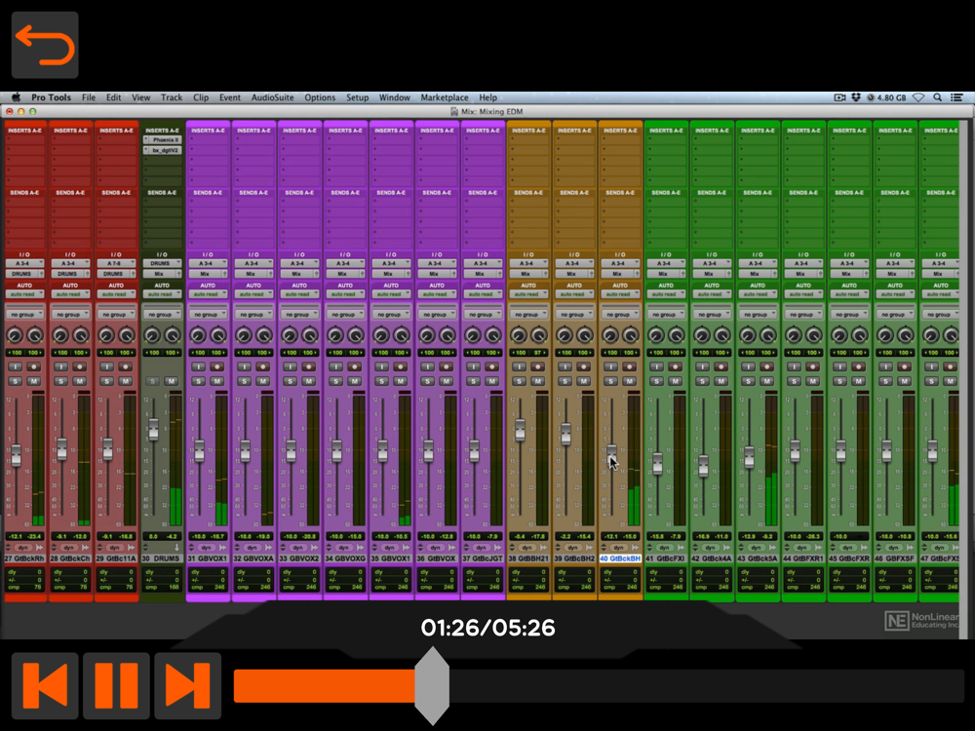Open the A 3-4 input selector on 27 GtBckRh
The width and height of the screenshot is (975, 731).
25,263
